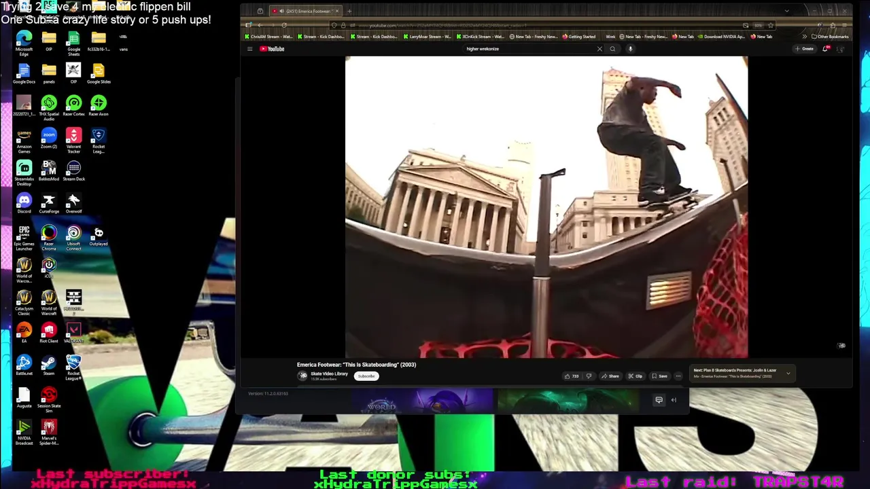Reload the page in browser
The image size is (870, 489).
tap(284, 25)
